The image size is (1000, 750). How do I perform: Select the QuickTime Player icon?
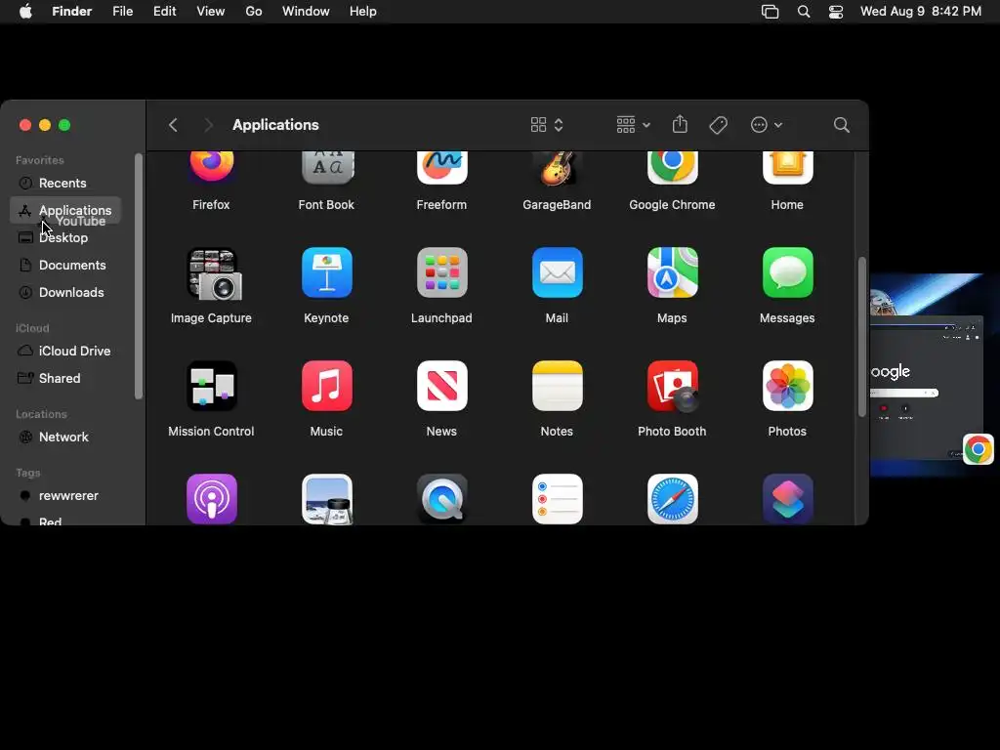point(442,499)
